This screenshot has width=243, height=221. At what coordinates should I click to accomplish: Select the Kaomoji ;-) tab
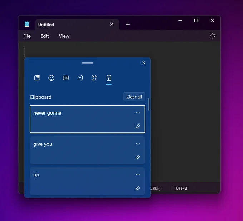80,78
